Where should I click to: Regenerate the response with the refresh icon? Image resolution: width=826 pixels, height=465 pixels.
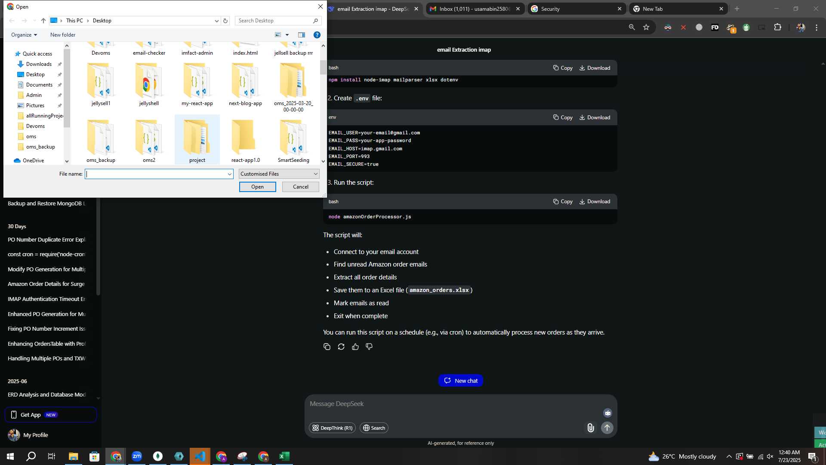click(x=341, y=347)
